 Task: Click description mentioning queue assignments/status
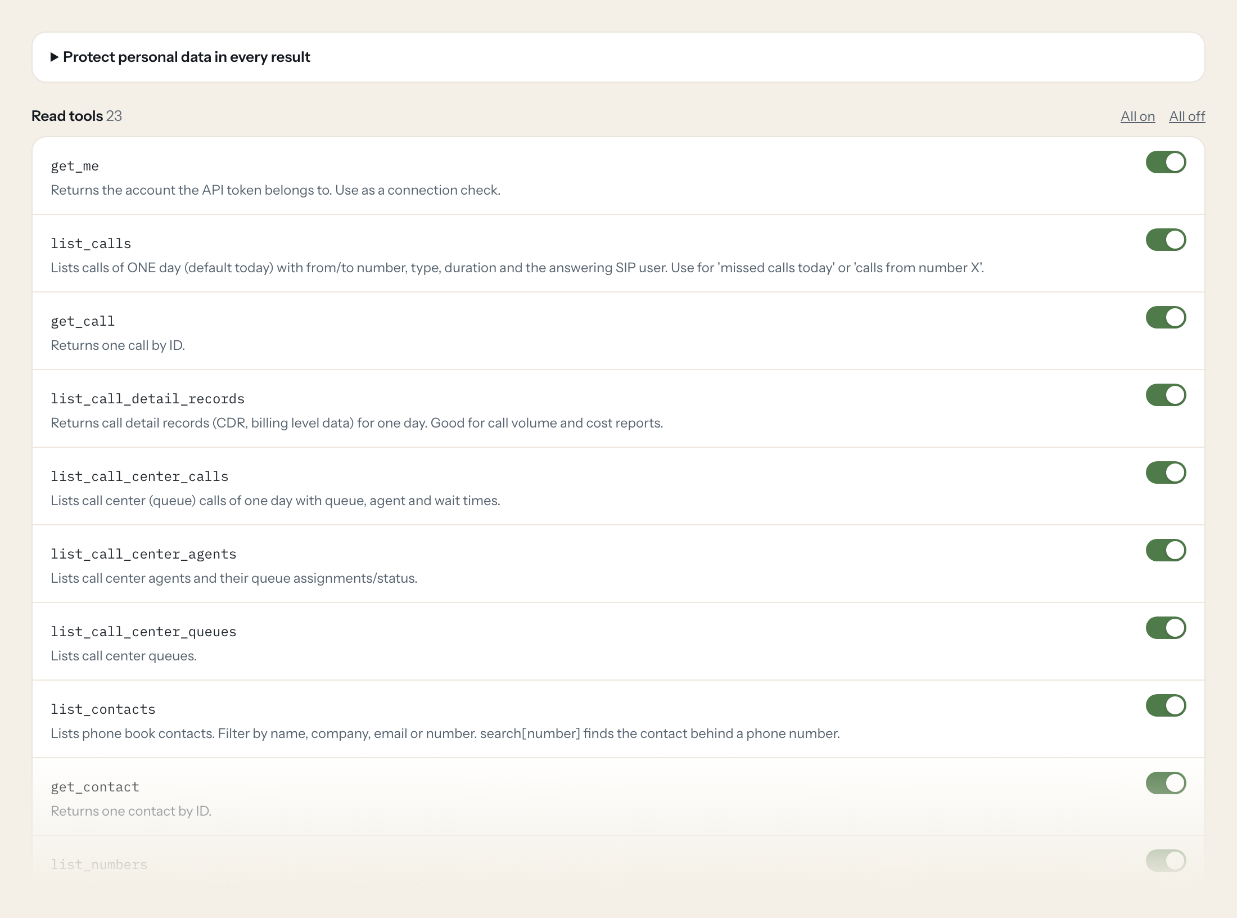click(234, 578)
